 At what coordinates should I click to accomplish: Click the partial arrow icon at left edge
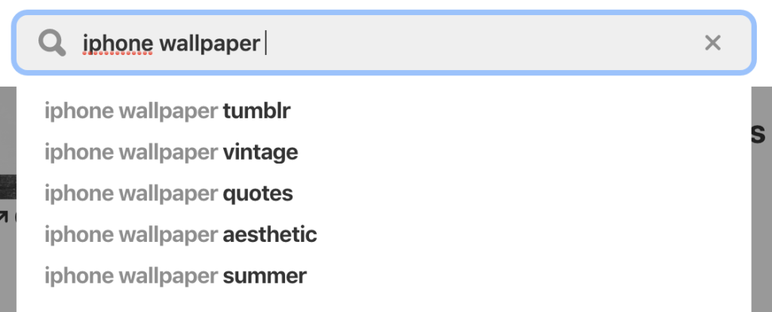point(5,218)
